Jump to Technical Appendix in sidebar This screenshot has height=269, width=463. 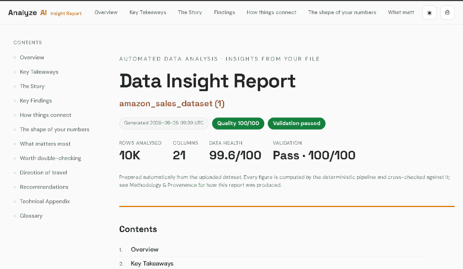[45, 201]
